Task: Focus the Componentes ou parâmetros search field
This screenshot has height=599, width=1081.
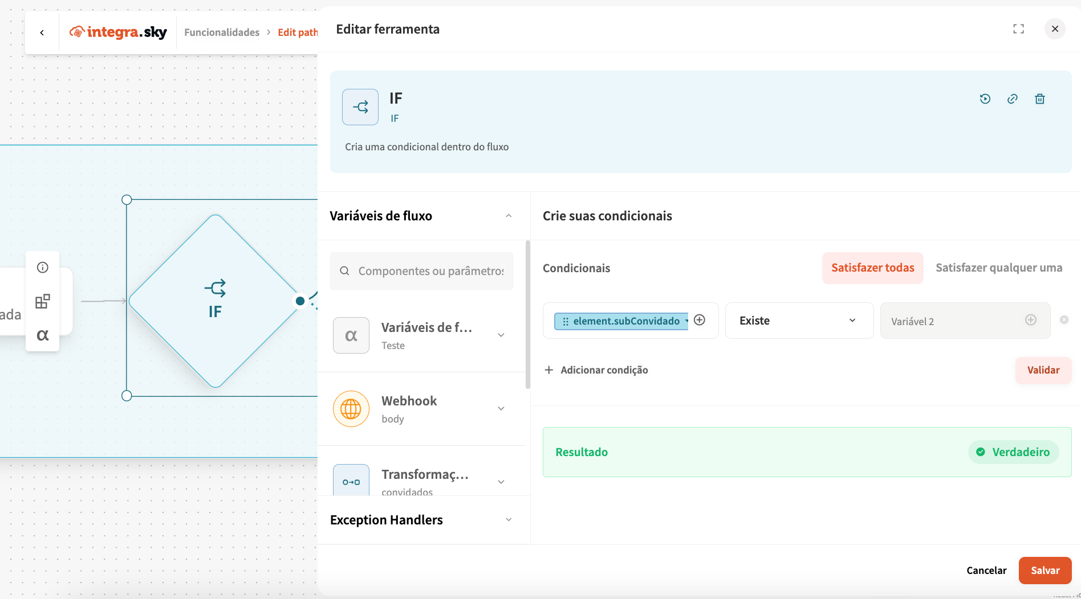Action: click(430, 271)
